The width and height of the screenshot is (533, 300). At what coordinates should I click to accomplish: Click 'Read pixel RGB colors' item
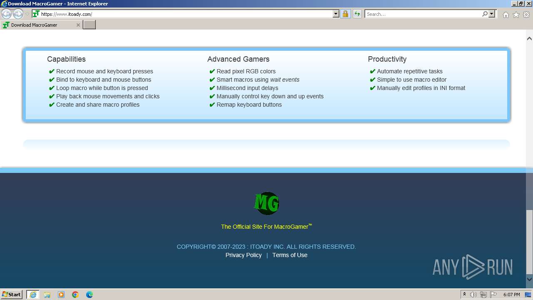(246, 71)
